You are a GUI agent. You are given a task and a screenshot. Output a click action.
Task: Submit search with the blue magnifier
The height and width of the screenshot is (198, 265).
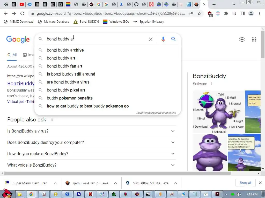[x=173, y=39]
